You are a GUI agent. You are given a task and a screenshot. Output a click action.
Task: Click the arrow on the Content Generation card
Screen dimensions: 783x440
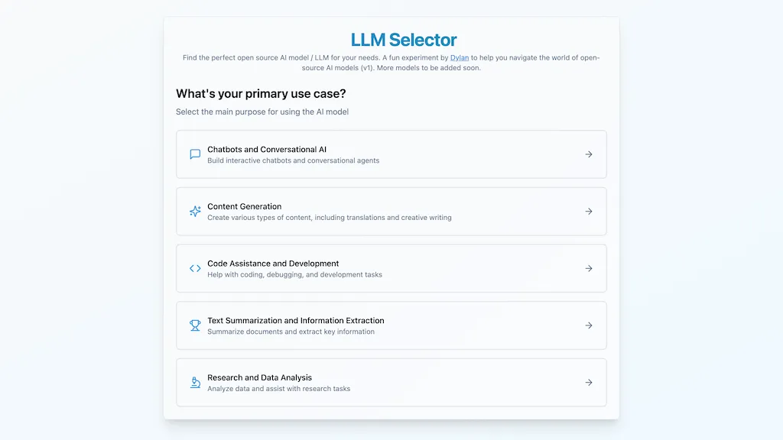tap(588, 211)
